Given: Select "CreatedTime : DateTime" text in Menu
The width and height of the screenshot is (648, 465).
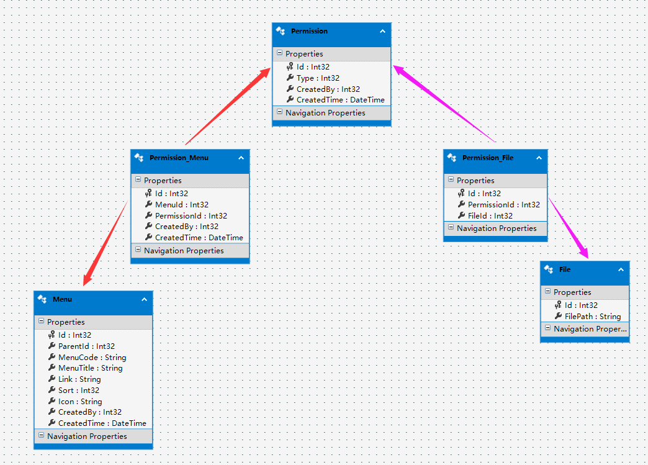Looking at the screenshot, I should point(102,423).
